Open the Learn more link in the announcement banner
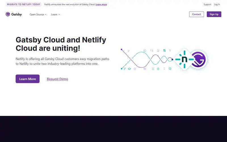The width and height of the screenshot is (227, 142). click(x=101, y=5)
